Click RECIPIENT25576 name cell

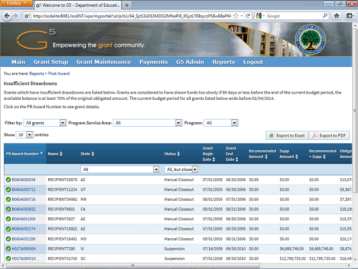tap(62, 180)
